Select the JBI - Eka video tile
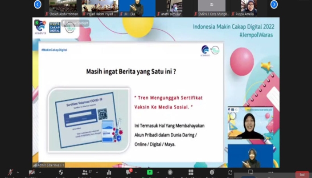The image size is (312, 178). coord(137,8)
